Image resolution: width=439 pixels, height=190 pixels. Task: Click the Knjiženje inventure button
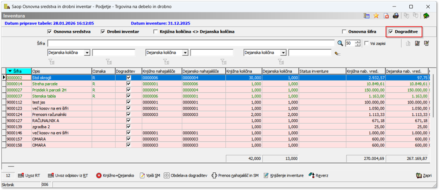(283, 176)
